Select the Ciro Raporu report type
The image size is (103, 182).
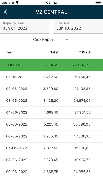pos(44,39)
